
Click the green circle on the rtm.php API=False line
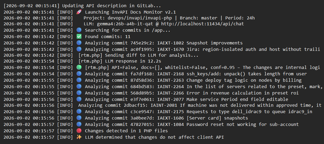coord(79,67)
